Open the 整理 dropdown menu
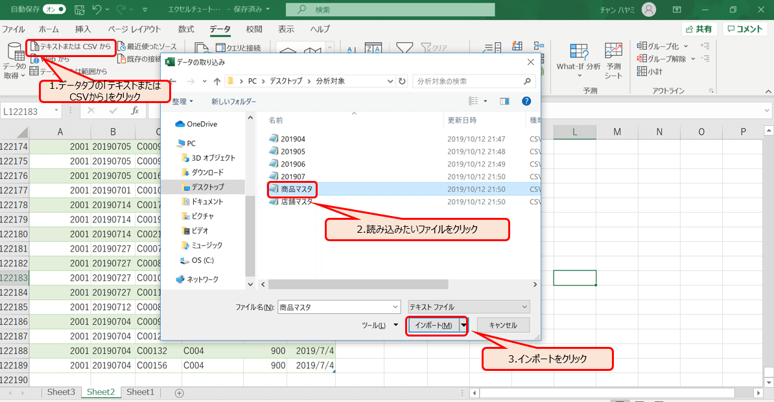774x402 pixels. (x=182, y=101)
